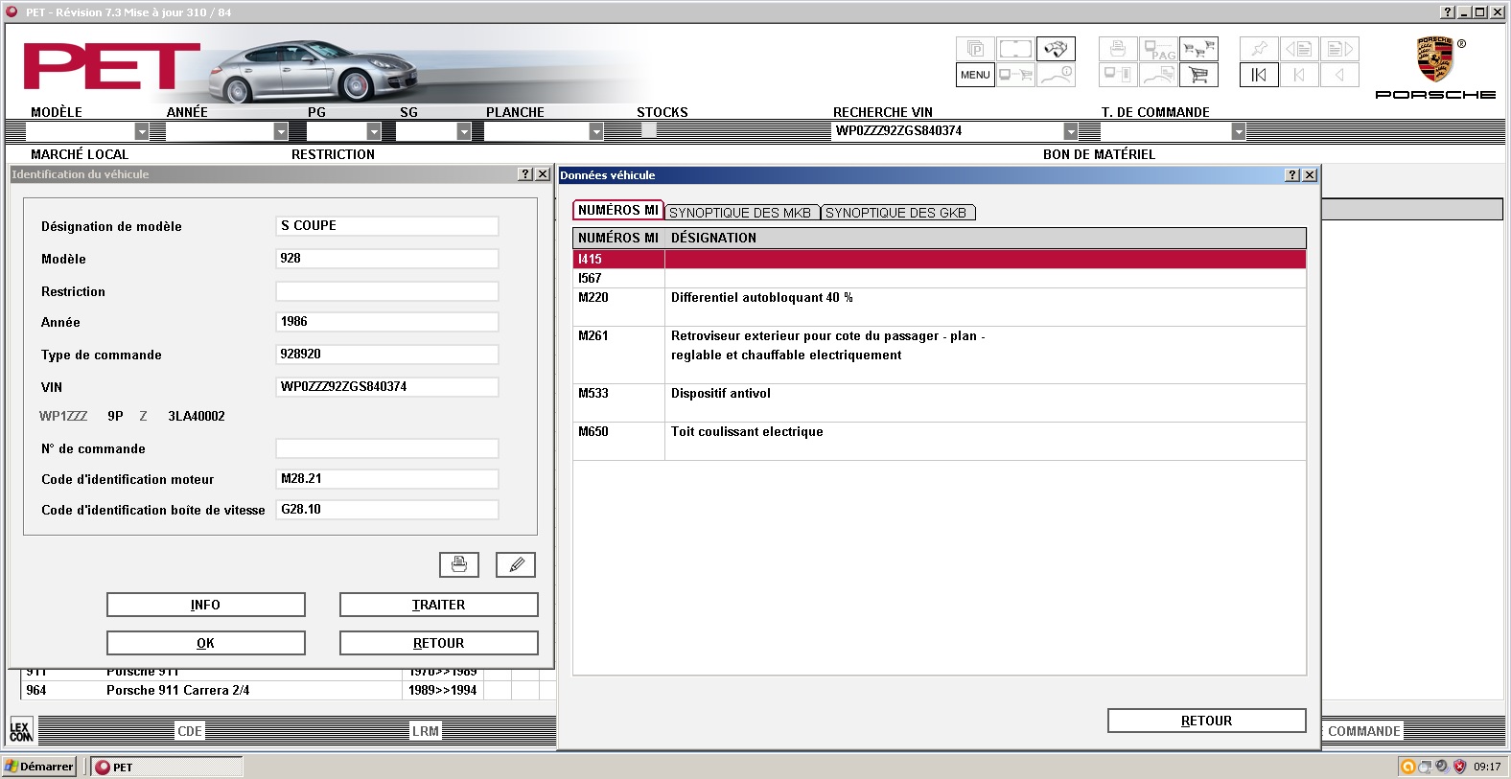Click the top toolbar printer icon

click(1118, 49)
